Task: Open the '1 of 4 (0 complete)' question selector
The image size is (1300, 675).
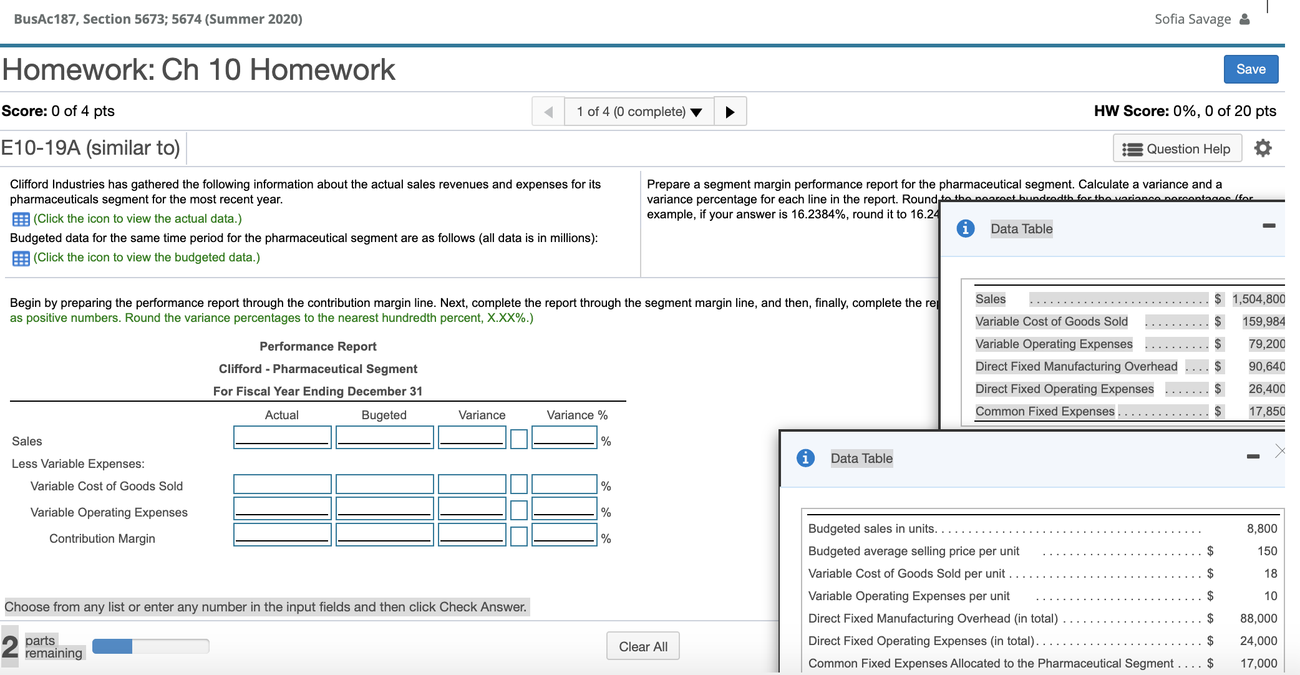Action: [x=638, y=111]
